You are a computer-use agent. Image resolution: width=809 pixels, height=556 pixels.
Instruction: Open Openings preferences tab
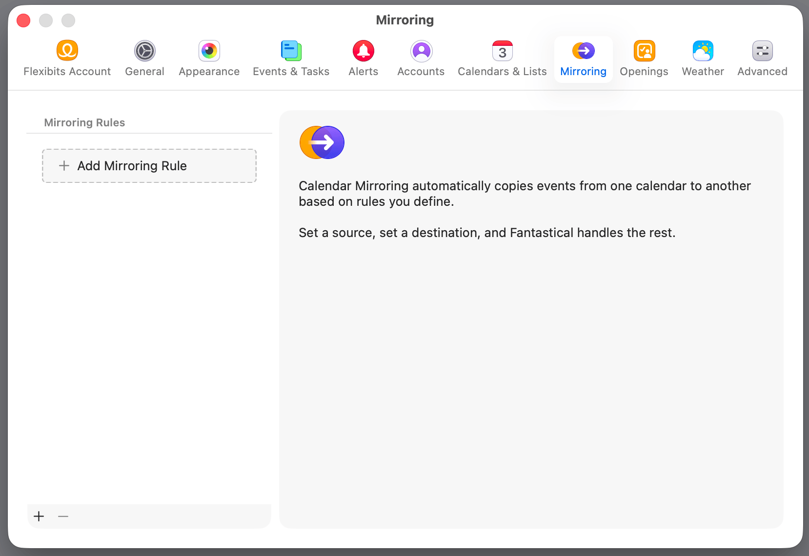tap(644, 59)
